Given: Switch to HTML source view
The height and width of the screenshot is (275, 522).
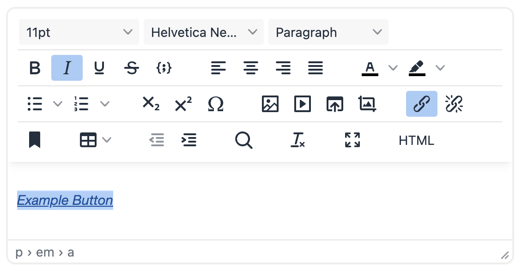Looking at the screenshot, I should pyautogui.click(x=416, y=140).
